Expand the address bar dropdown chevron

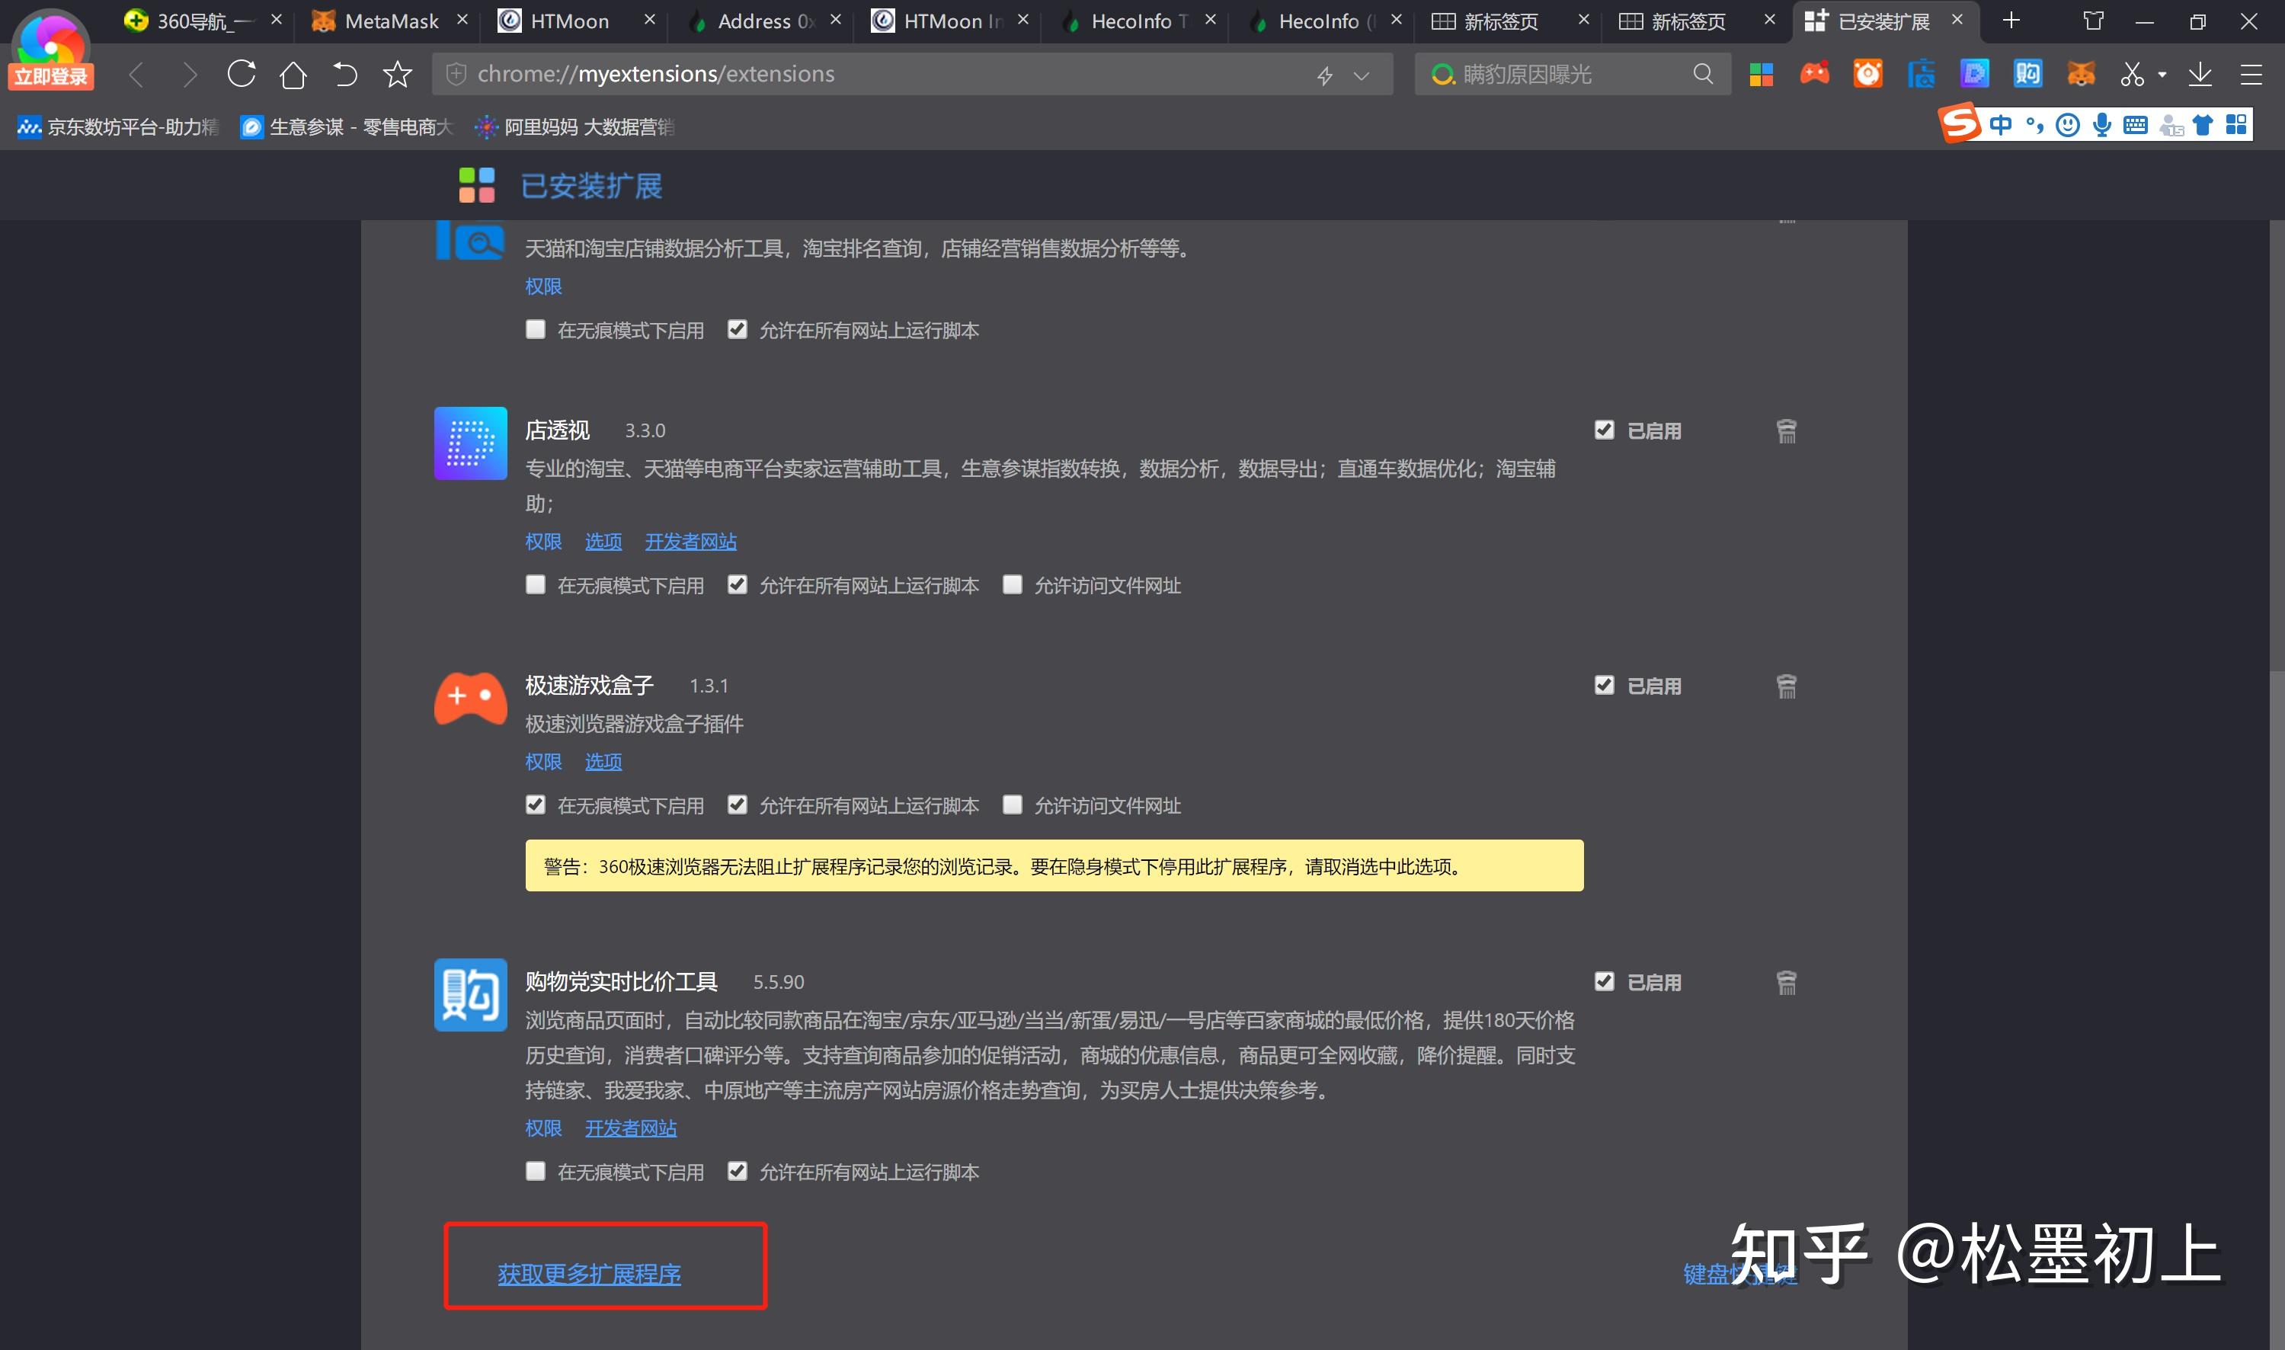pos(1362,75)
